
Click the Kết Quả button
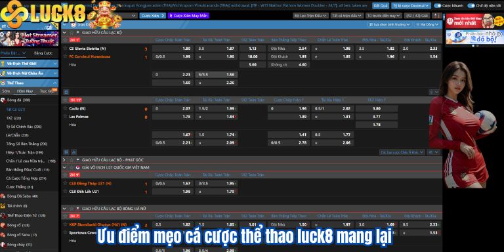380,6
